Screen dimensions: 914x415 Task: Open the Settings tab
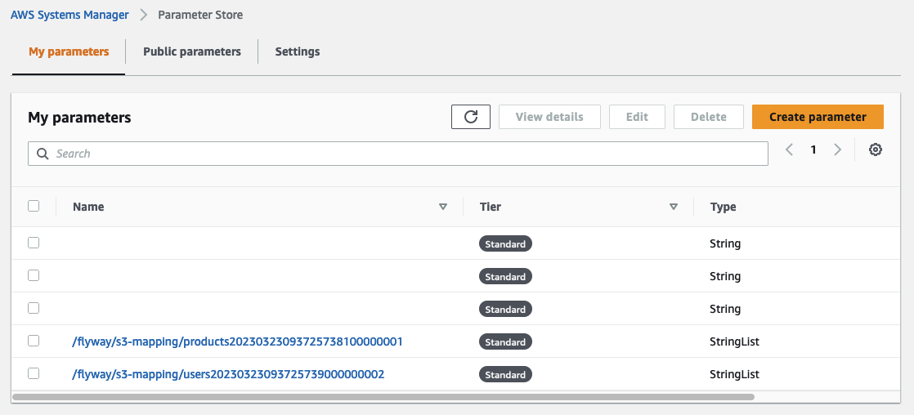coord(297,51)
